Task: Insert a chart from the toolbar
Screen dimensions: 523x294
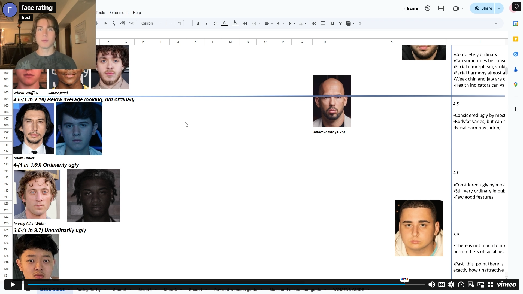Action: click(x=332, y=23)
